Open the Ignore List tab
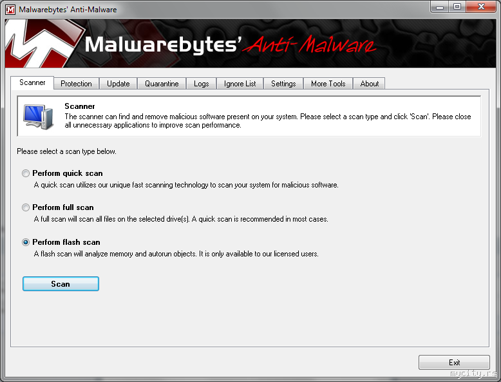Screen dimensions: 501x382 (240, 84)
